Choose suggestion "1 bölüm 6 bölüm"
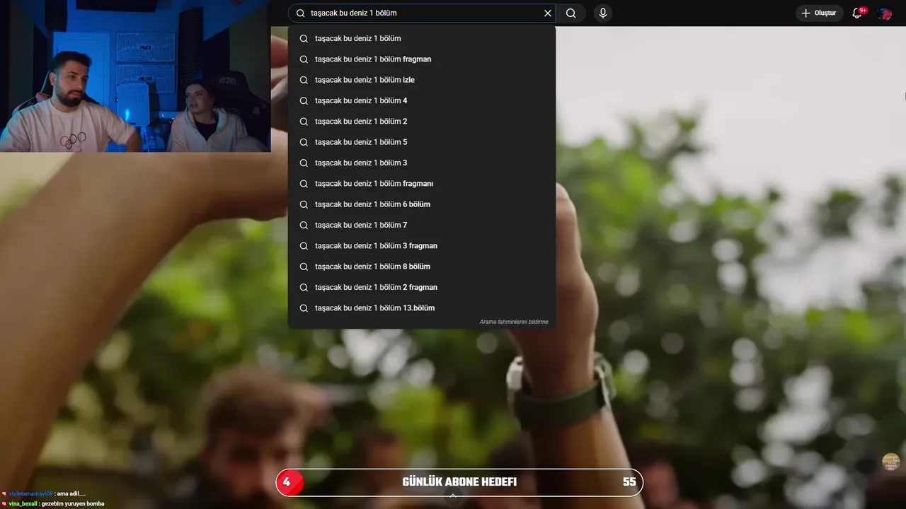The image size is (906, 509). tap(422, 204)
